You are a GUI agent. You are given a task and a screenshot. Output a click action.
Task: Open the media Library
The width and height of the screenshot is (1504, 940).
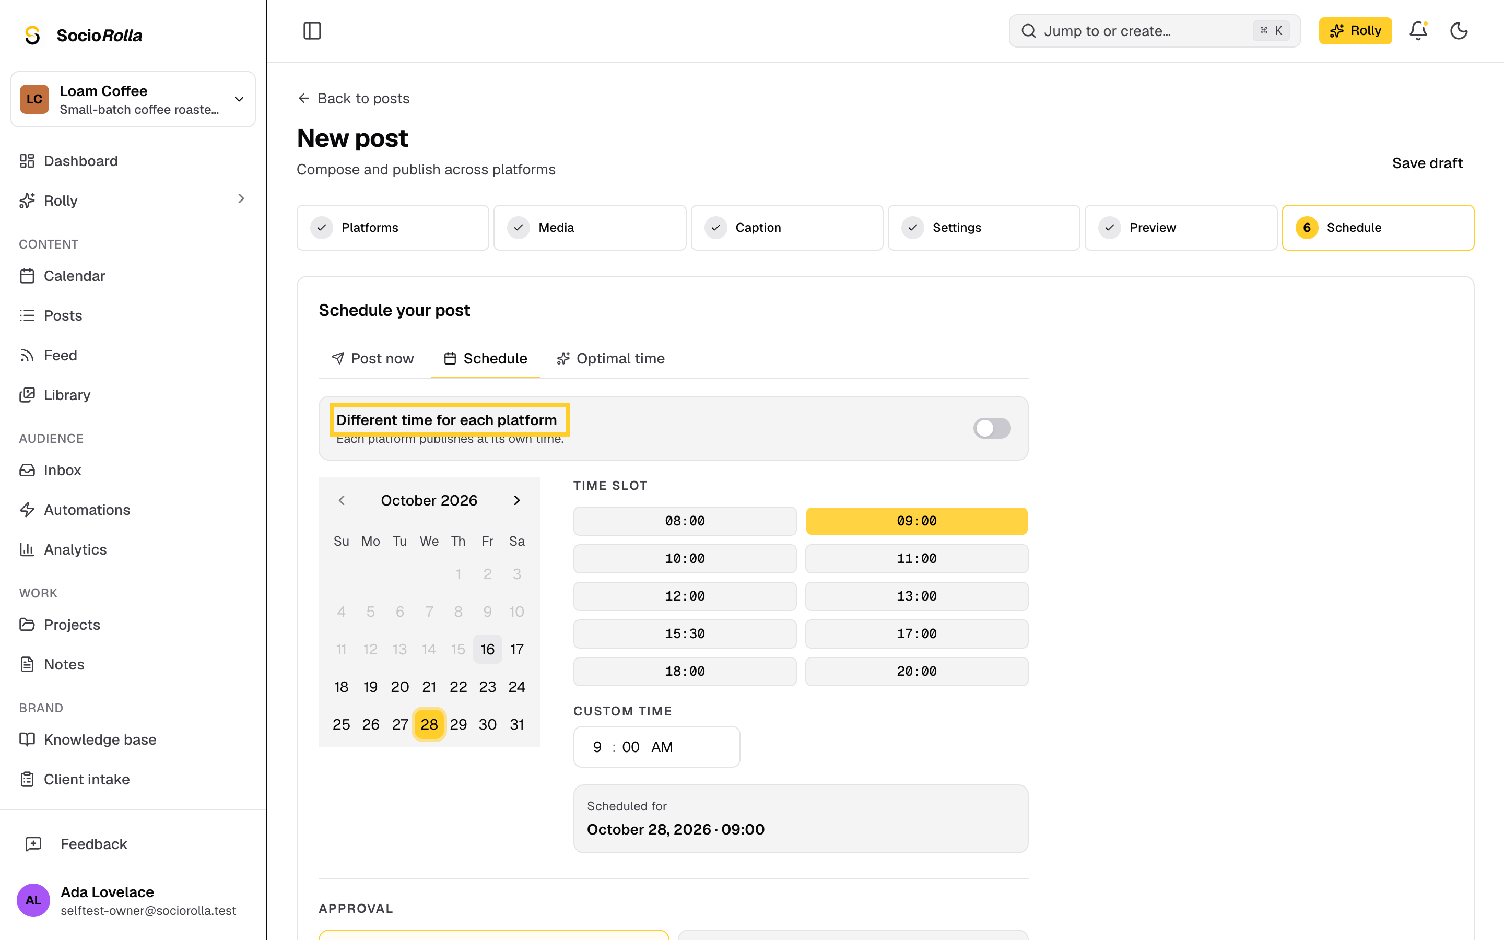point(133,395)
